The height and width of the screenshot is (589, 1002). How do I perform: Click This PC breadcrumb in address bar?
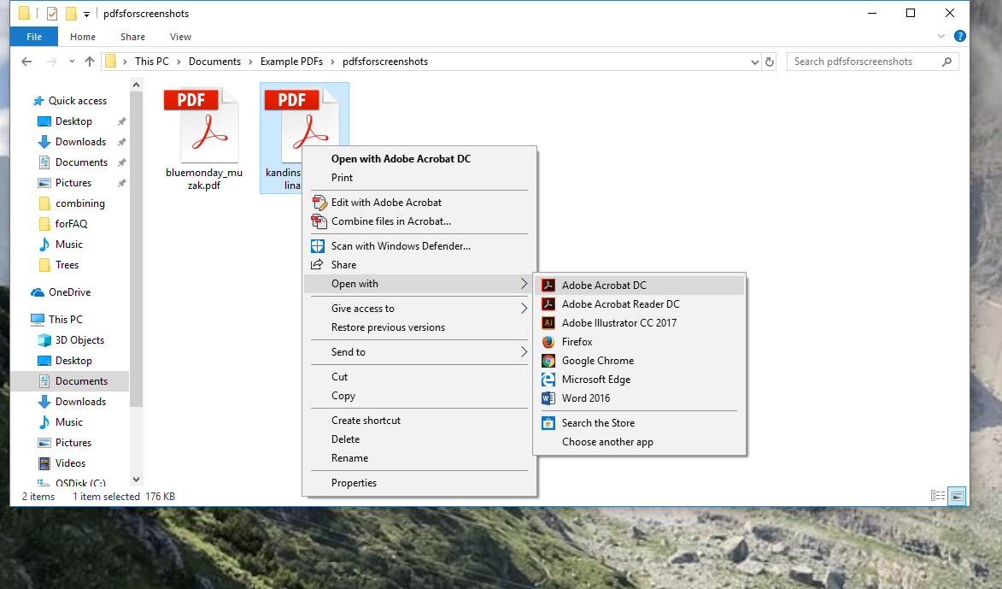[x=152, y=62]
